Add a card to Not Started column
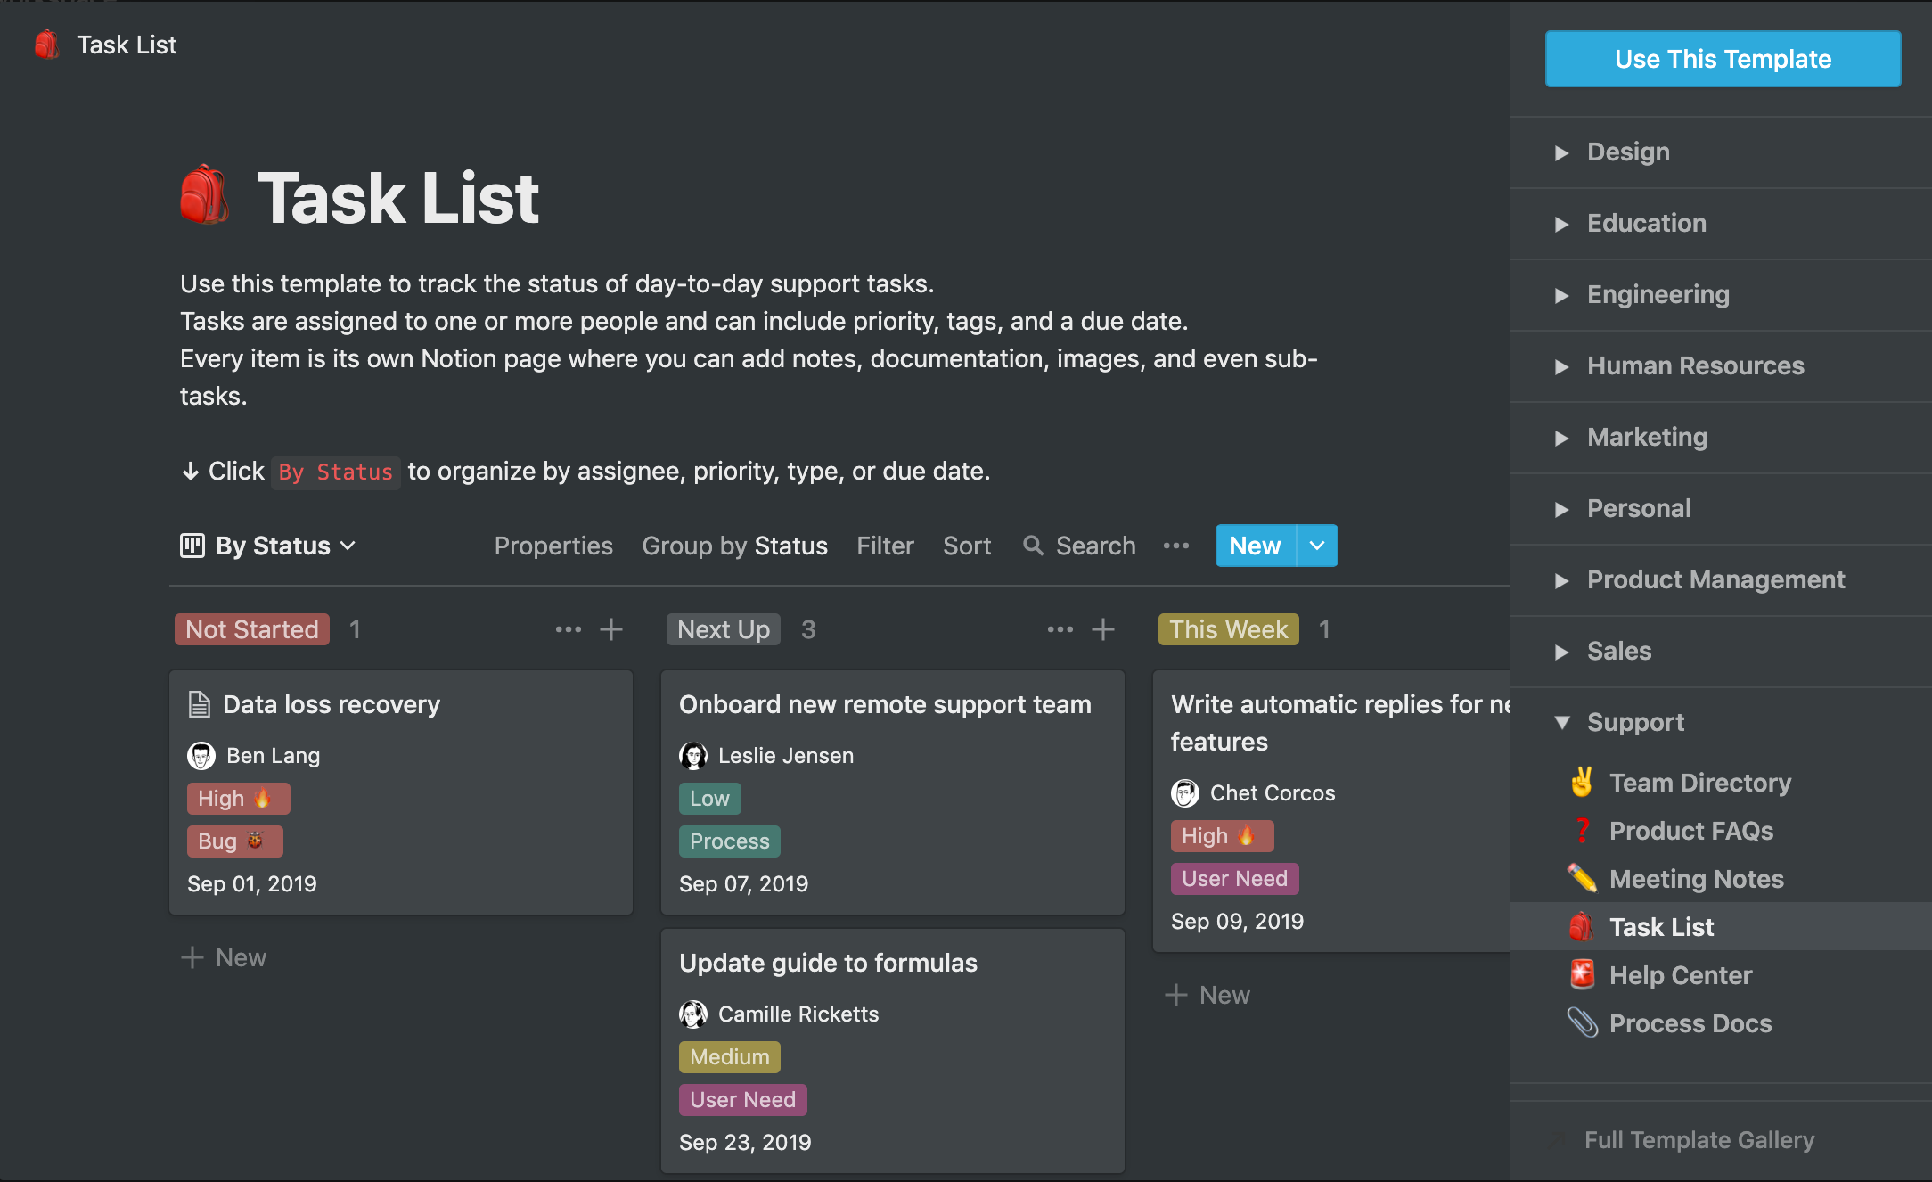Image resolution: width=1932 pixels, height=1182 pixels. pos(611,629)
